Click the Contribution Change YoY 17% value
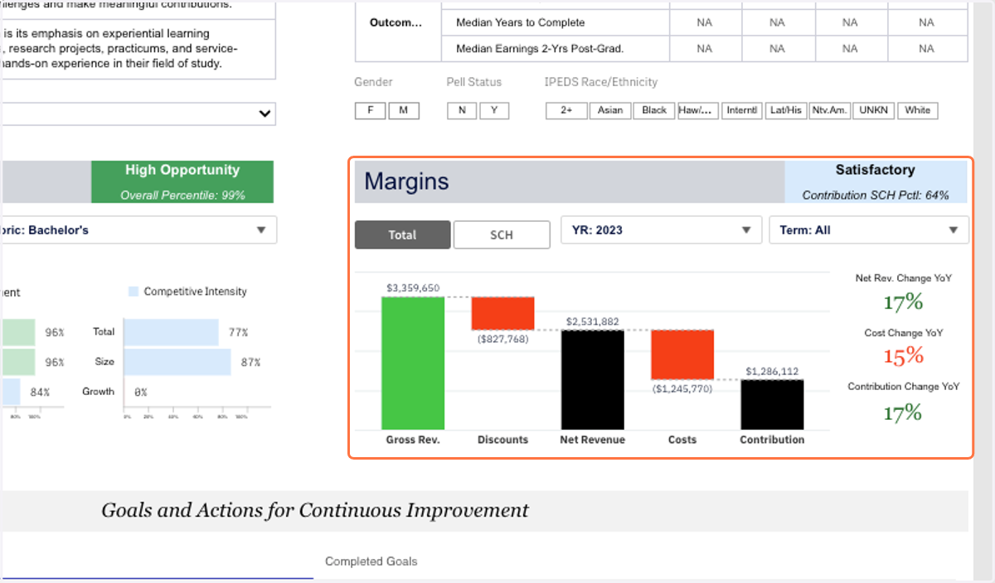This screenshot has height=583, width=995. tap(903, 412)
